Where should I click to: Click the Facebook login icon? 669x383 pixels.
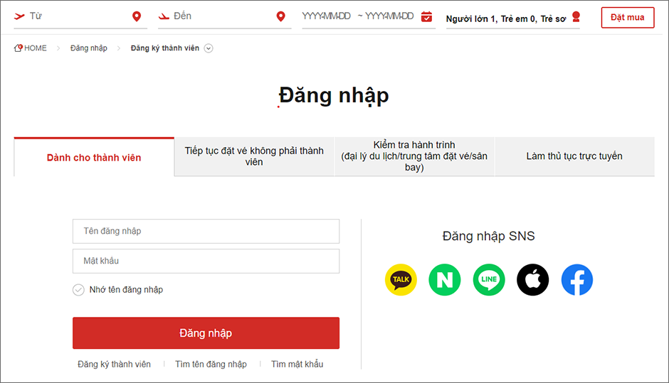[577, 280]
